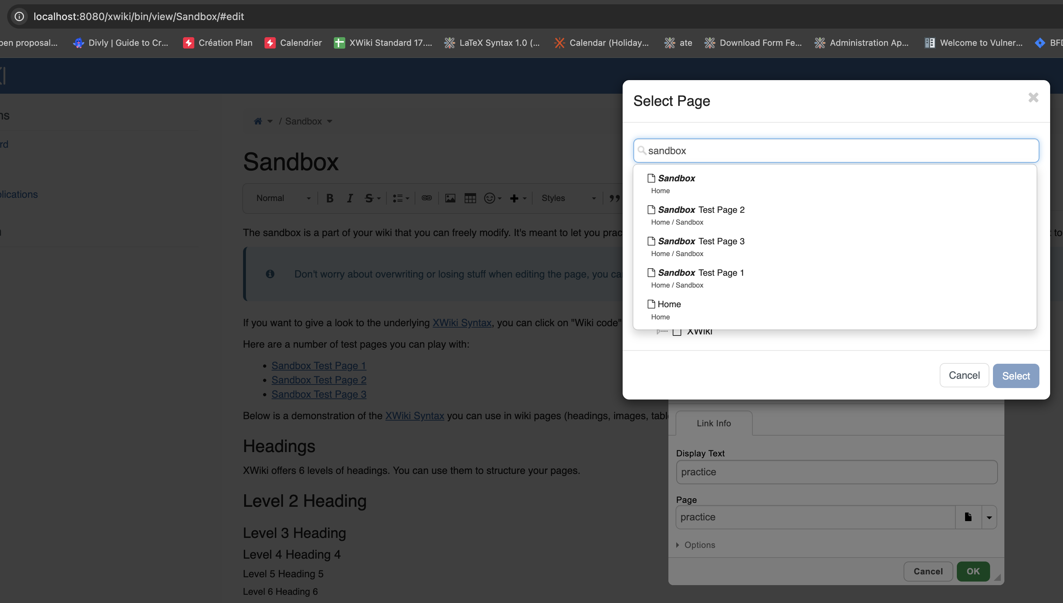This screenshot has height=603, width=1063.
Task: Close the Select Page dialog with X
Action: pyautogui.click(x=1034, y=98)
